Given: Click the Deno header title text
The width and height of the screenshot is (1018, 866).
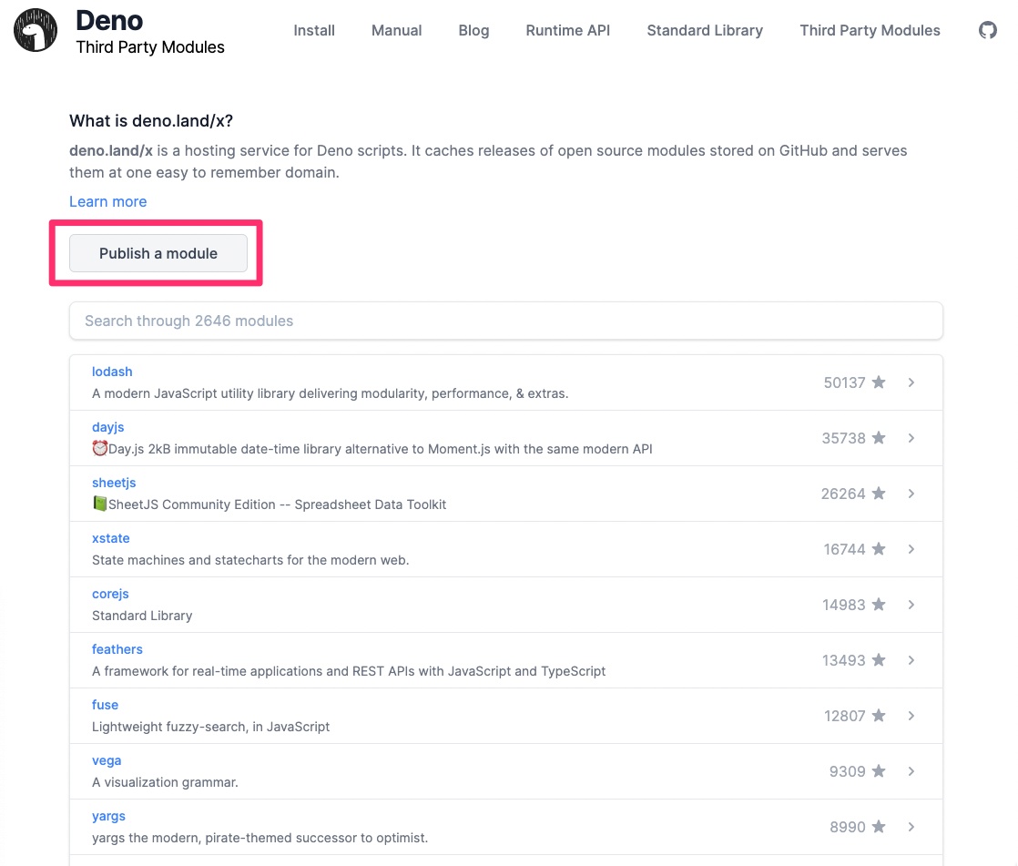Looking at the screenshot, I should [x=109, y=21].
